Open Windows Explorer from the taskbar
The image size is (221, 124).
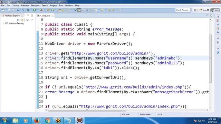[x=15, y=121]
